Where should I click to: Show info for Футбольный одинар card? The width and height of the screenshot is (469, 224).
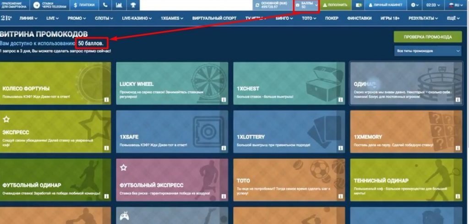(106, 196)
